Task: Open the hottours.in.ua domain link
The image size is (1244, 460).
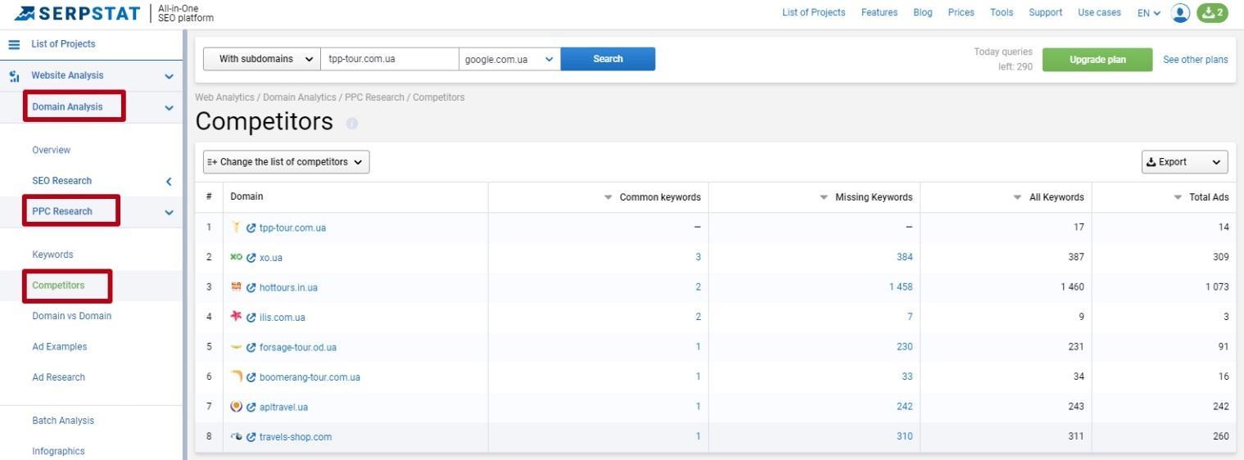Action: (288, 288)
